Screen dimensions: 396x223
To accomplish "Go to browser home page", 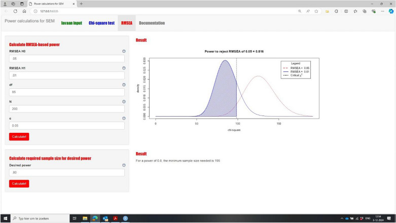I will pos(24,11).
